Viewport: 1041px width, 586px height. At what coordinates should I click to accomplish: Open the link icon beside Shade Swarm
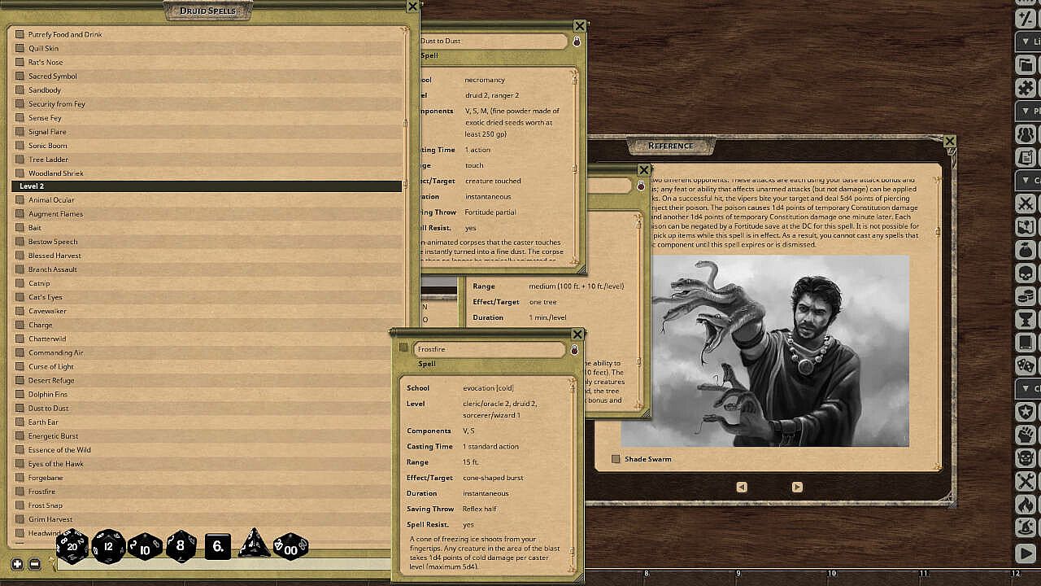click(x=616, y=459)
